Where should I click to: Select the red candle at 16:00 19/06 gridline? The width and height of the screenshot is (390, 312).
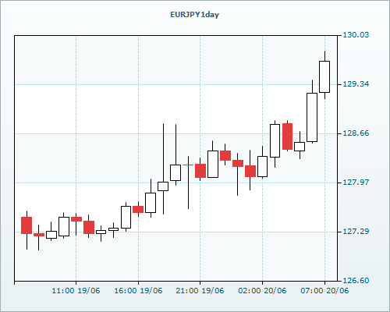pos(138,209)
